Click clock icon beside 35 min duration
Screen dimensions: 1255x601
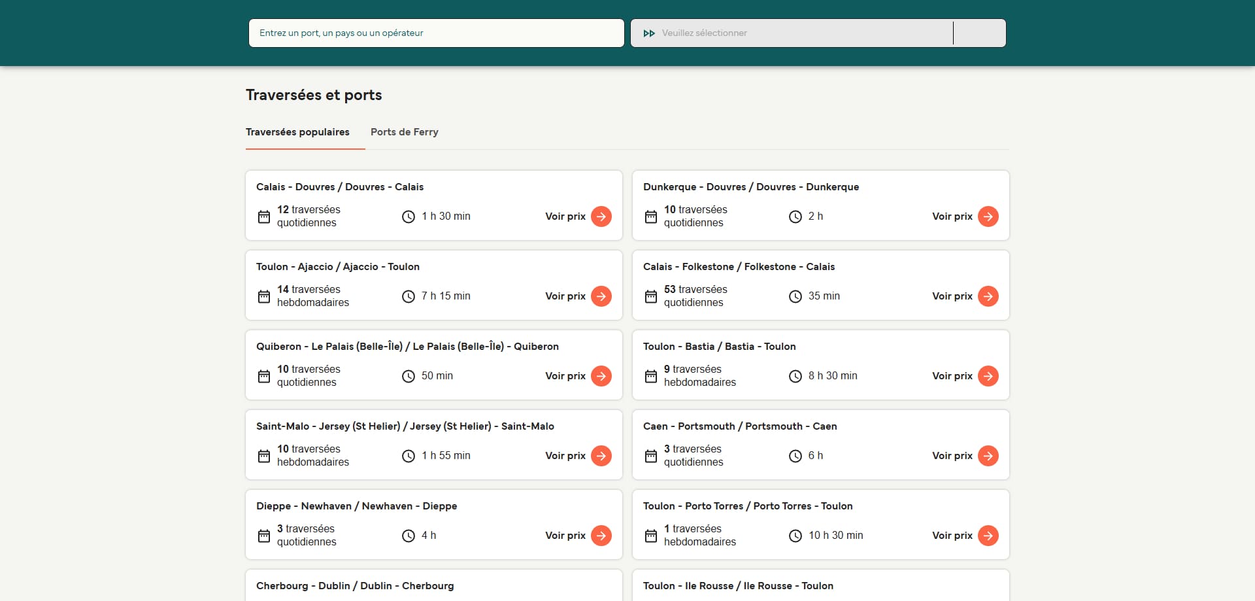pyautogui.click(x=795, y=296)
